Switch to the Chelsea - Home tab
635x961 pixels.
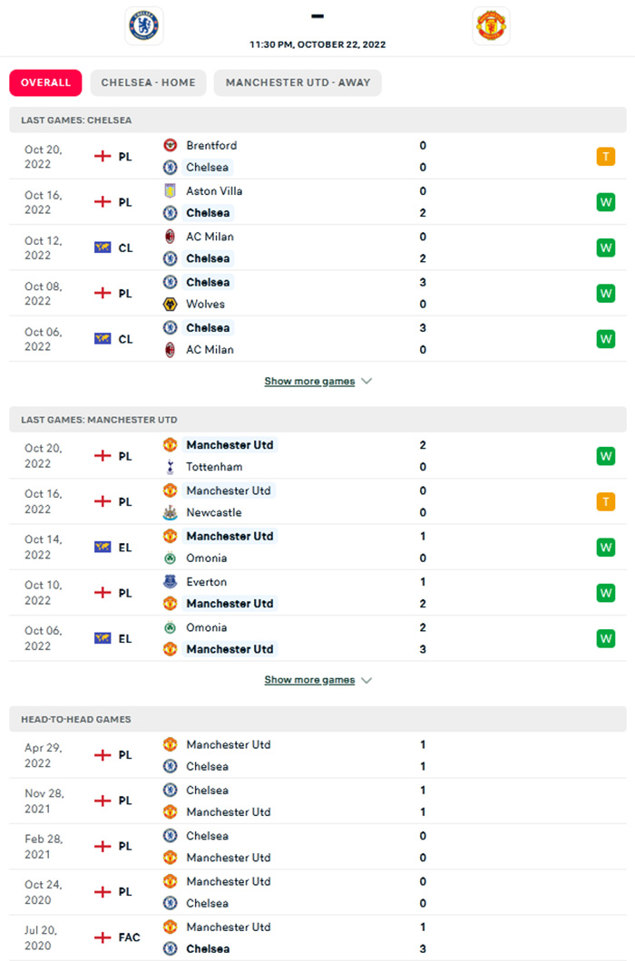pos(148,83)
